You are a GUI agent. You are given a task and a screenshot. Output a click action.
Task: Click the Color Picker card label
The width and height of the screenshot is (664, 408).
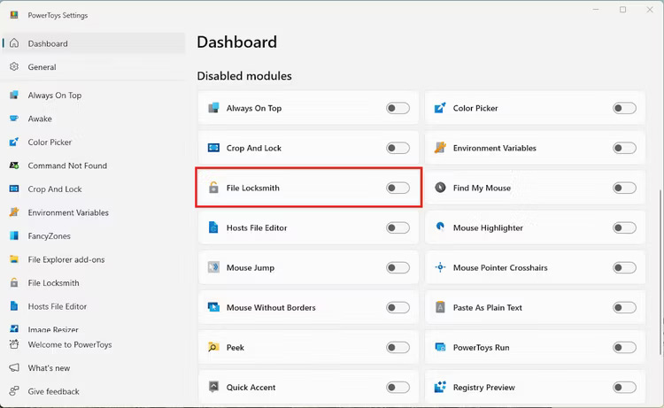[475, 108]
